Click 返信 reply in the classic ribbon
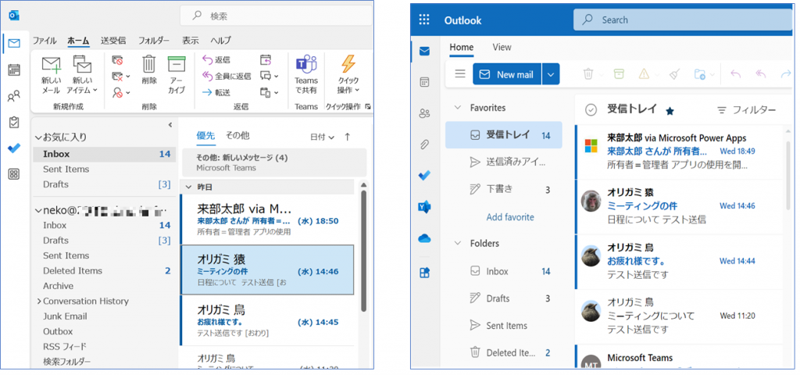The height and width of the screenshot is (375, 800). click(216, 59)
